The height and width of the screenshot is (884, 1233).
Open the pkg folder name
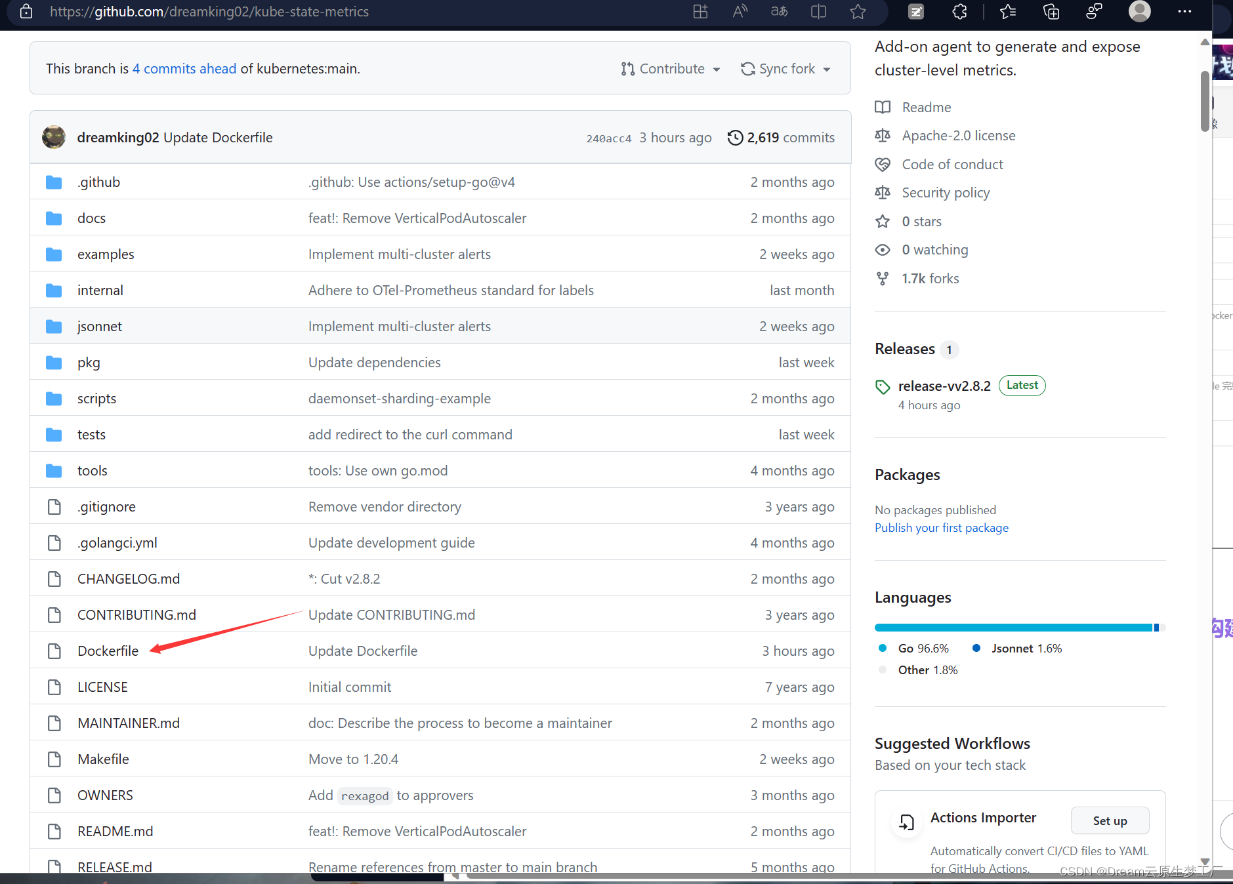pyautogui.click(x=89, y=363)
